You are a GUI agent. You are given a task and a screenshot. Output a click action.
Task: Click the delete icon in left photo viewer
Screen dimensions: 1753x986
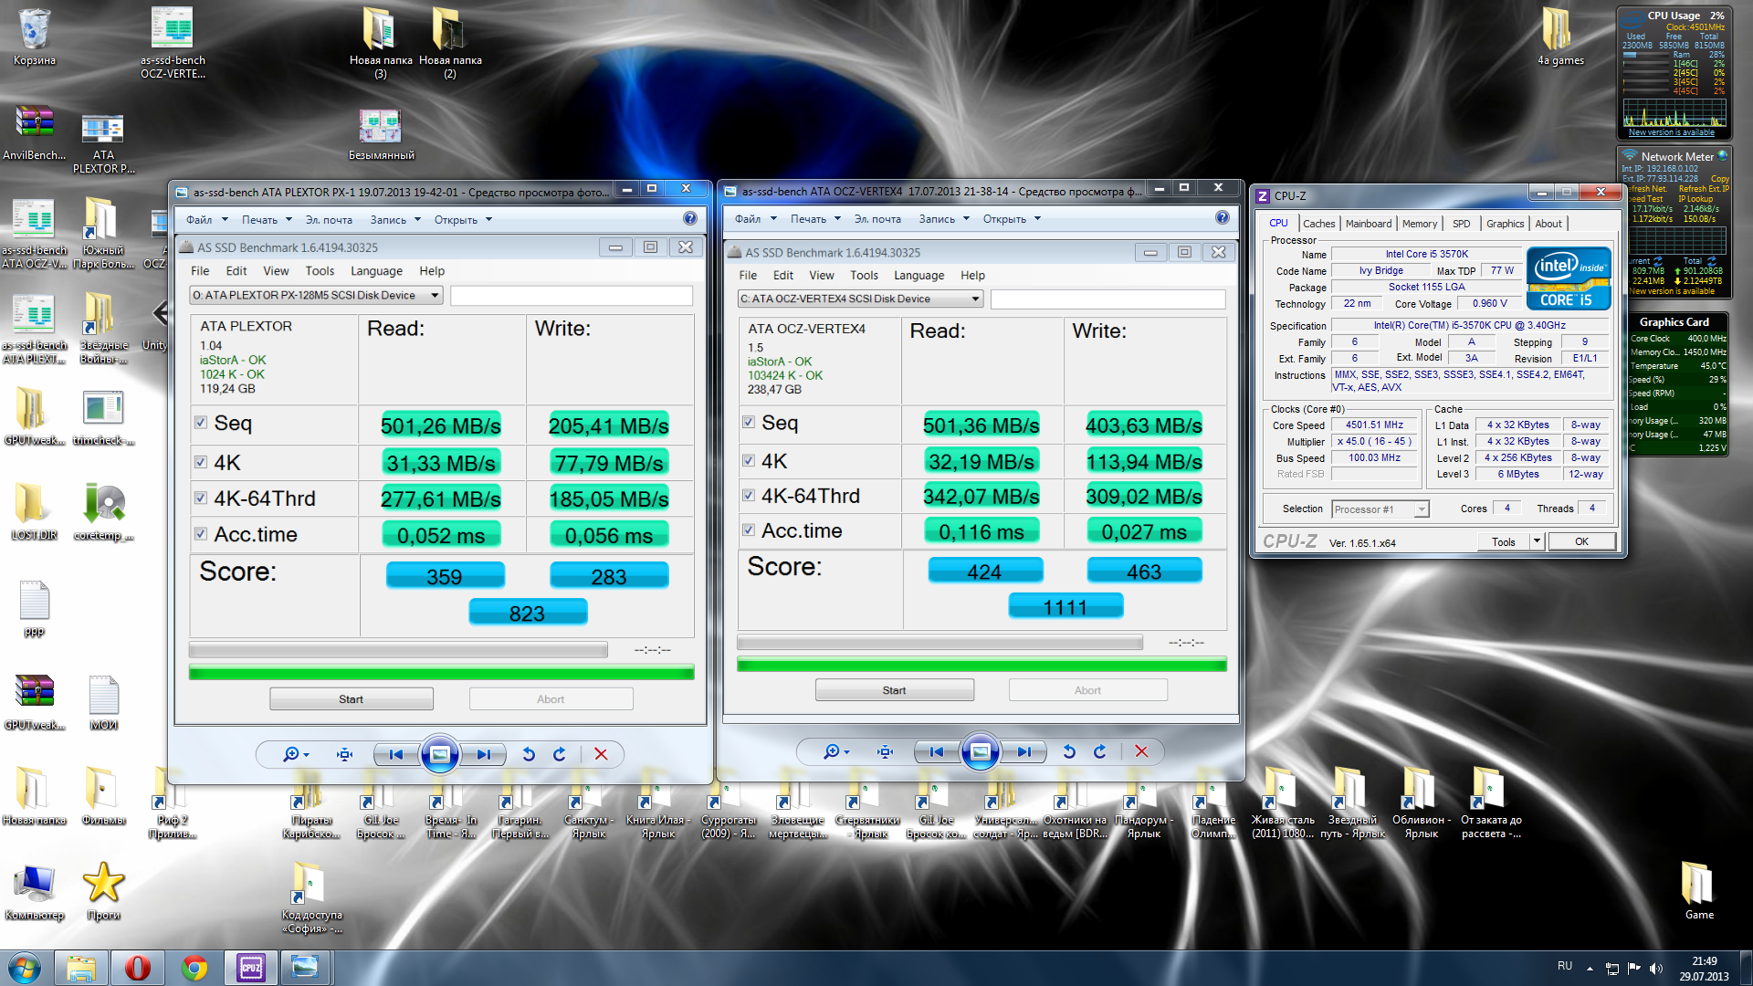(601, 754)
